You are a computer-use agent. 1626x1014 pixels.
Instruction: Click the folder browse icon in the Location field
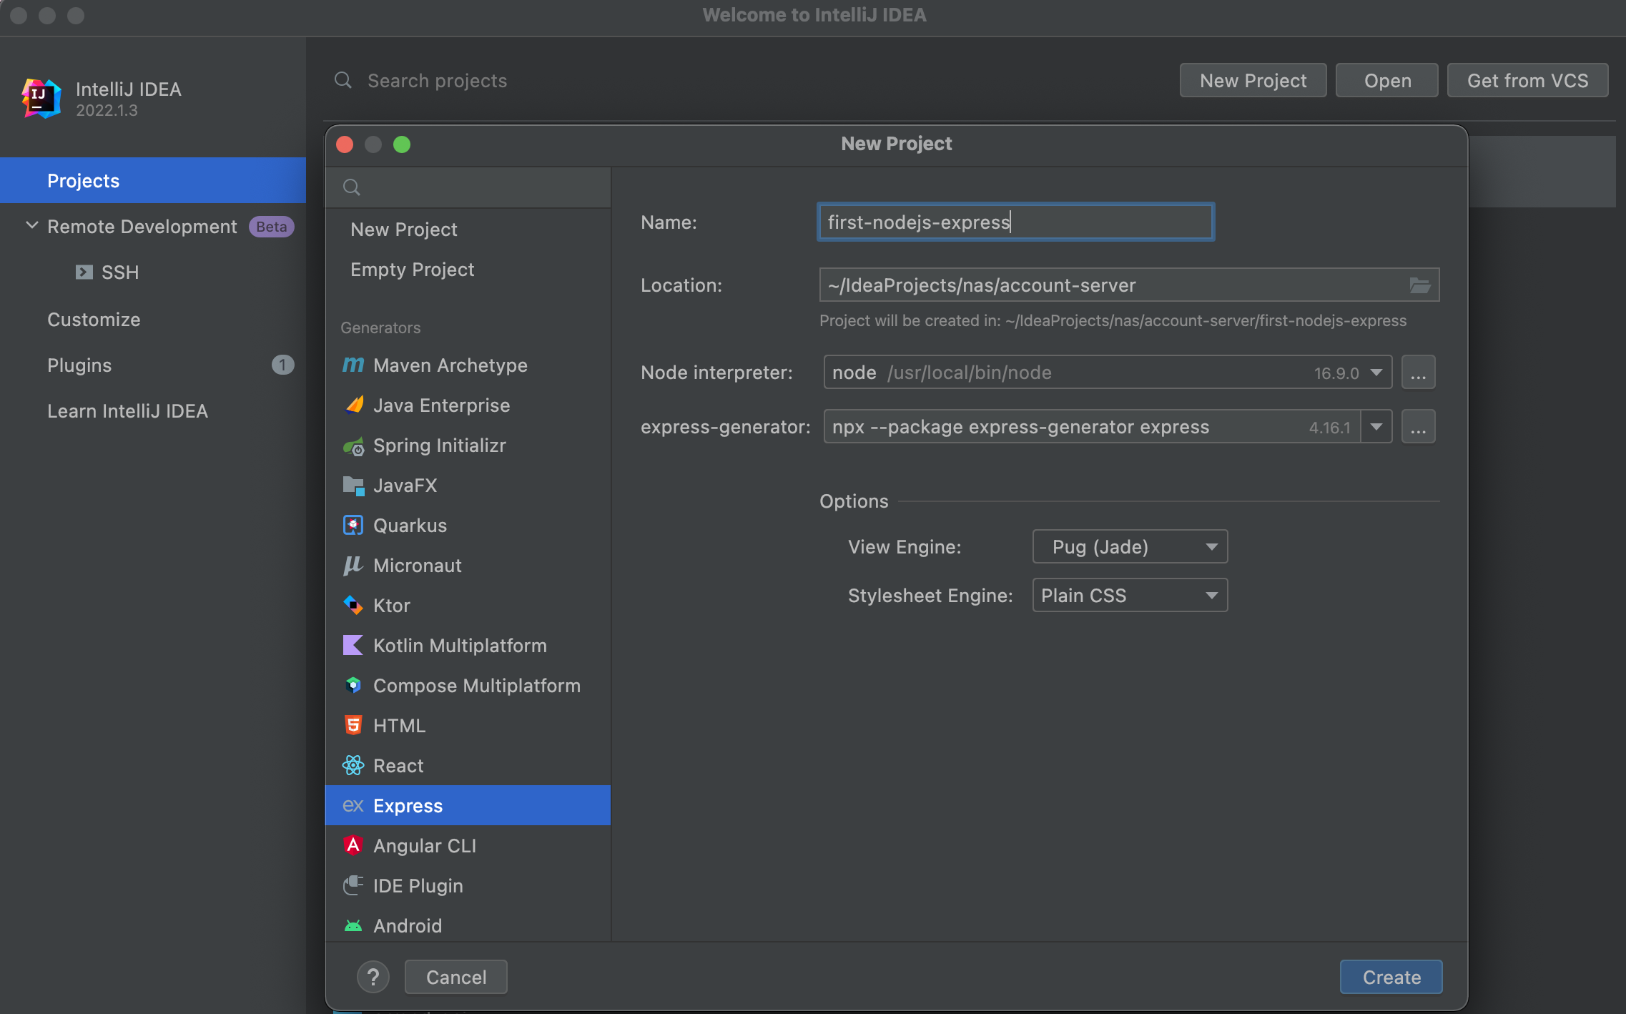pos(1419,285)
